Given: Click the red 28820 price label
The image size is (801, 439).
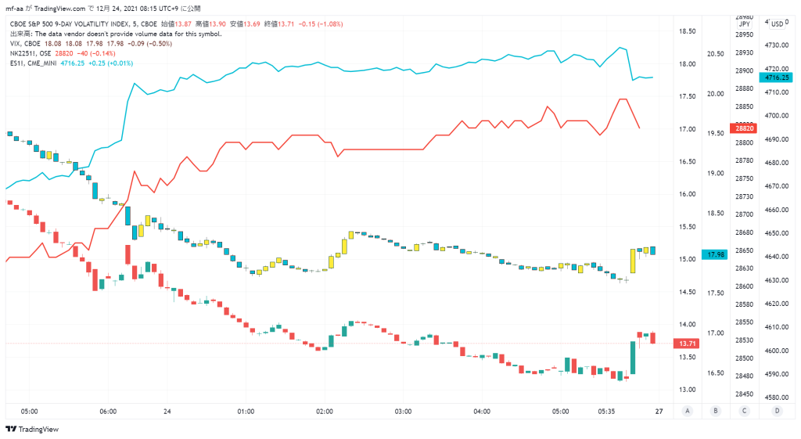Looking at the screenshot, I should [744, 128].
